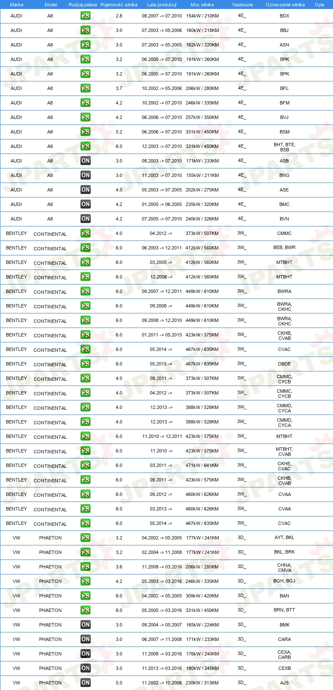Click engine codes BHT, BTE, BSB
The image size is (333, 690).
(284, 147)
